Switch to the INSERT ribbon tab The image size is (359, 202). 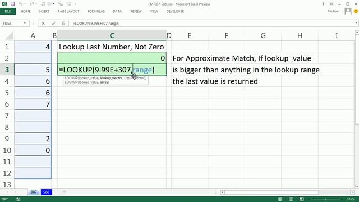pos(44,11)
